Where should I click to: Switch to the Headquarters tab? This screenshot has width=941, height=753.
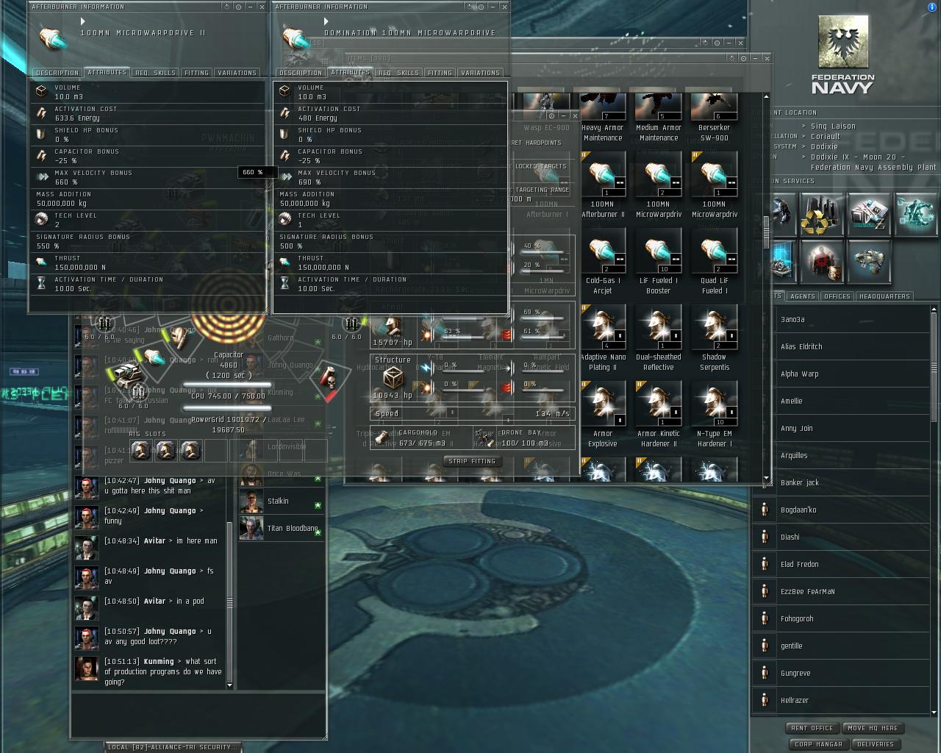point(884,296)
